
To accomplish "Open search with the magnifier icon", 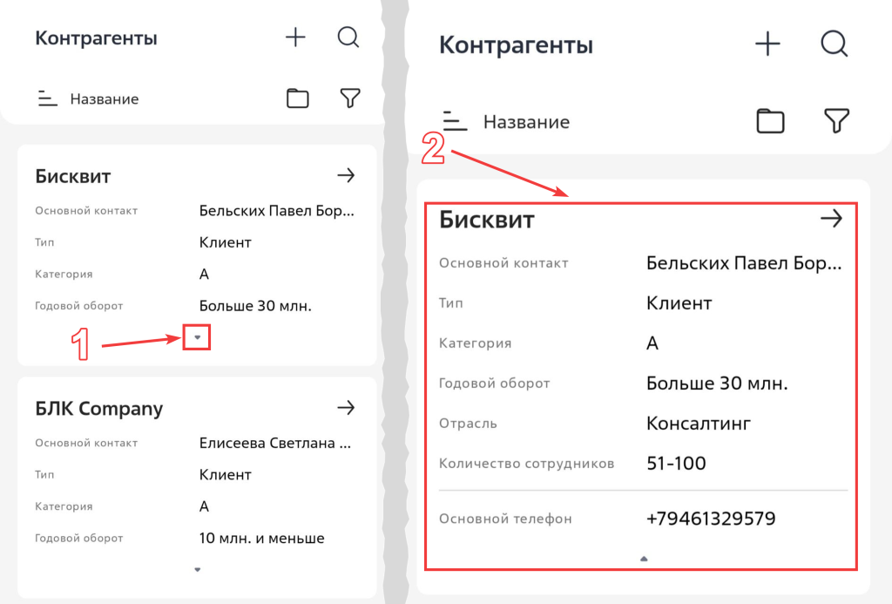I will [x=348, y=37].
